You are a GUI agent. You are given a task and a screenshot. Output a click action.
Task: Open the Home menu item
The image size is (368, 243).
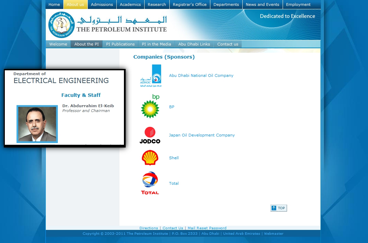pos(54,4)
